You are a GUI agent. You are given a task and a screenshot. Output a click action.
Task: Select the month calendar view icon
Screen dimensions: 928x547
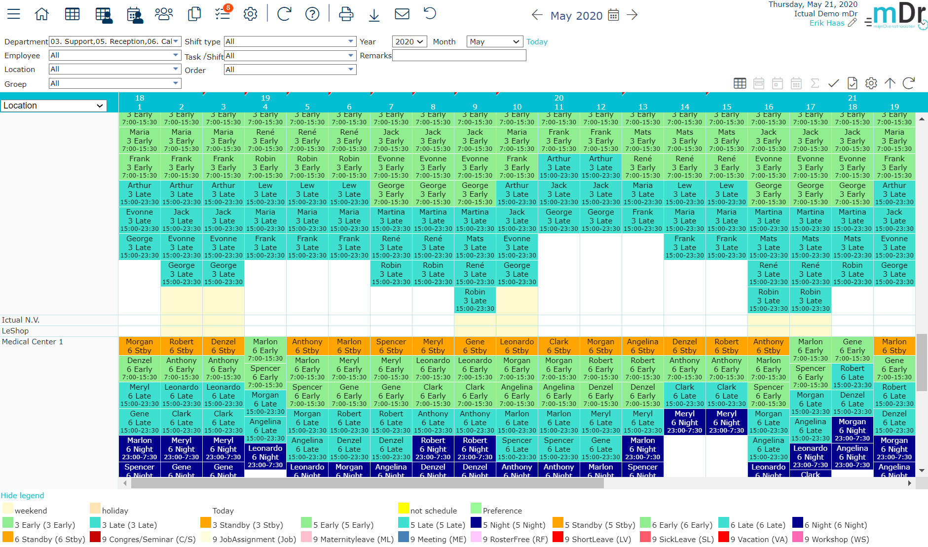click(x=796, y=83)
